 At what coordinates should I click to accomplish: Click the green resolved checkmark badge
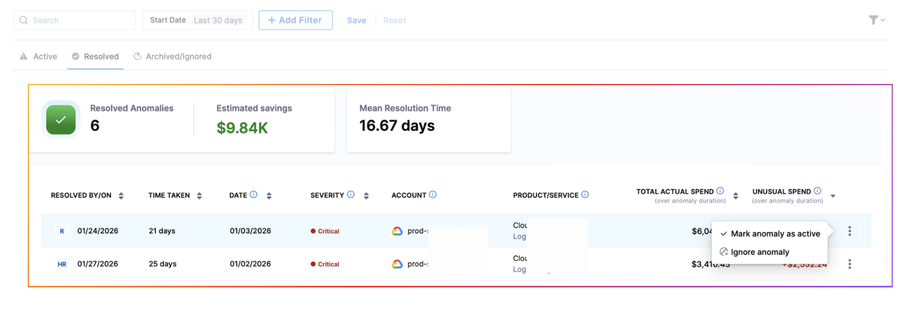(61, 119)
